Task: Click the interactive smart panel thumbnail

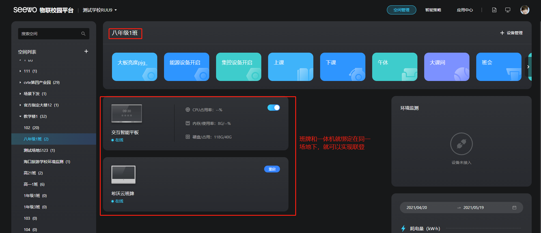Action: pos(127,114)
